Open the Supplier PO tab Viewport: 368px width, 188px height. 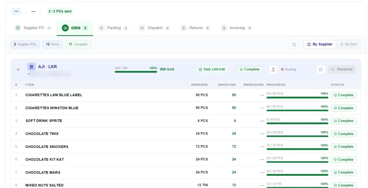[x=33, y=28]
